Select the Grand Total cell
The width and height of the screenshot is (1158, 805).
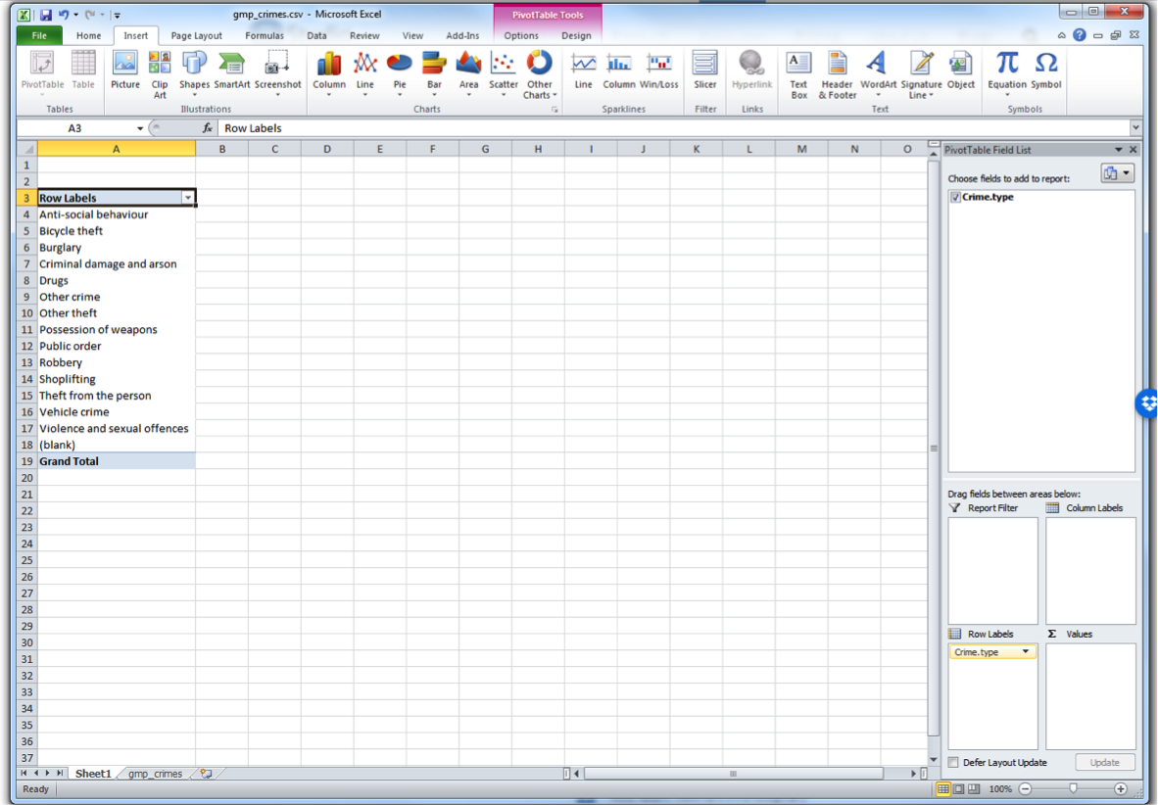[x=116, y=461]
